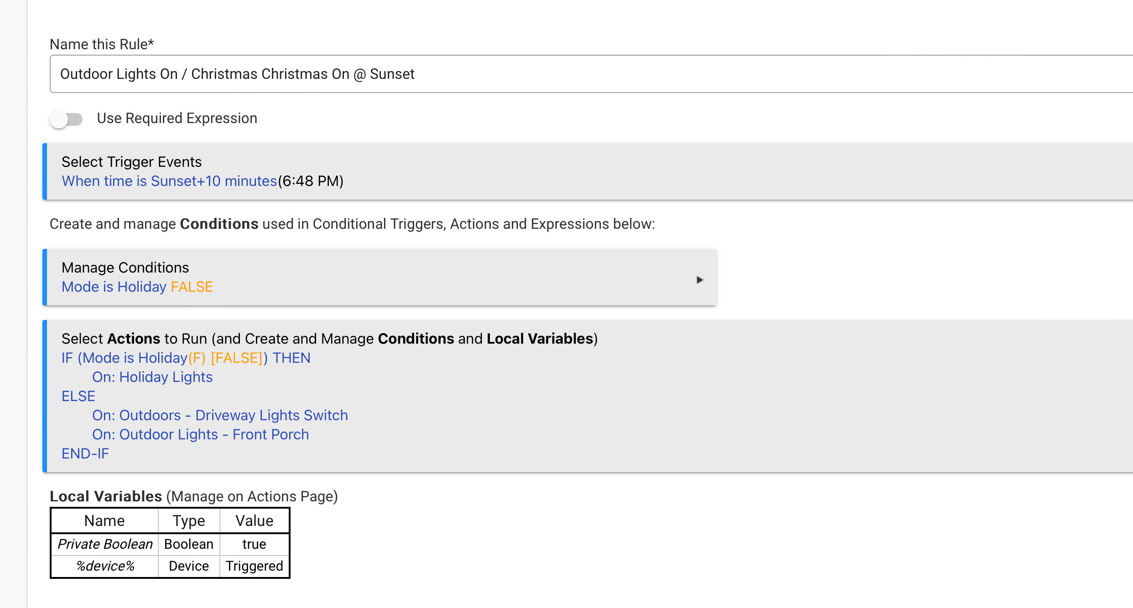Toggle the Use Required Expression switch

pyautogui.click(x=66, y=119)
